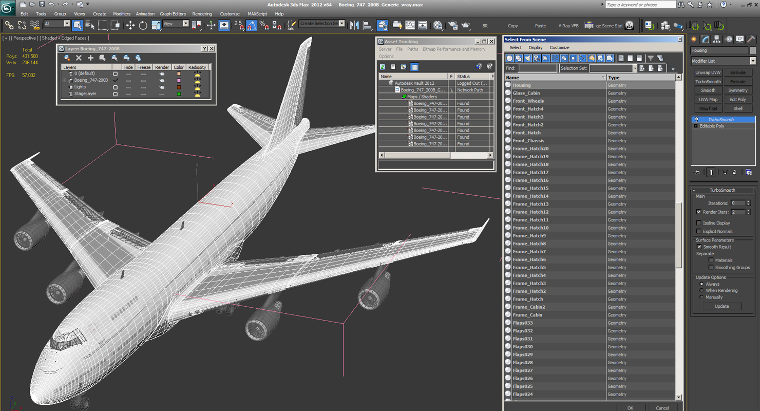Screen dimensions: 760x411
Task: Open the Utilities command panel tab
Action: tap(751, 39)
